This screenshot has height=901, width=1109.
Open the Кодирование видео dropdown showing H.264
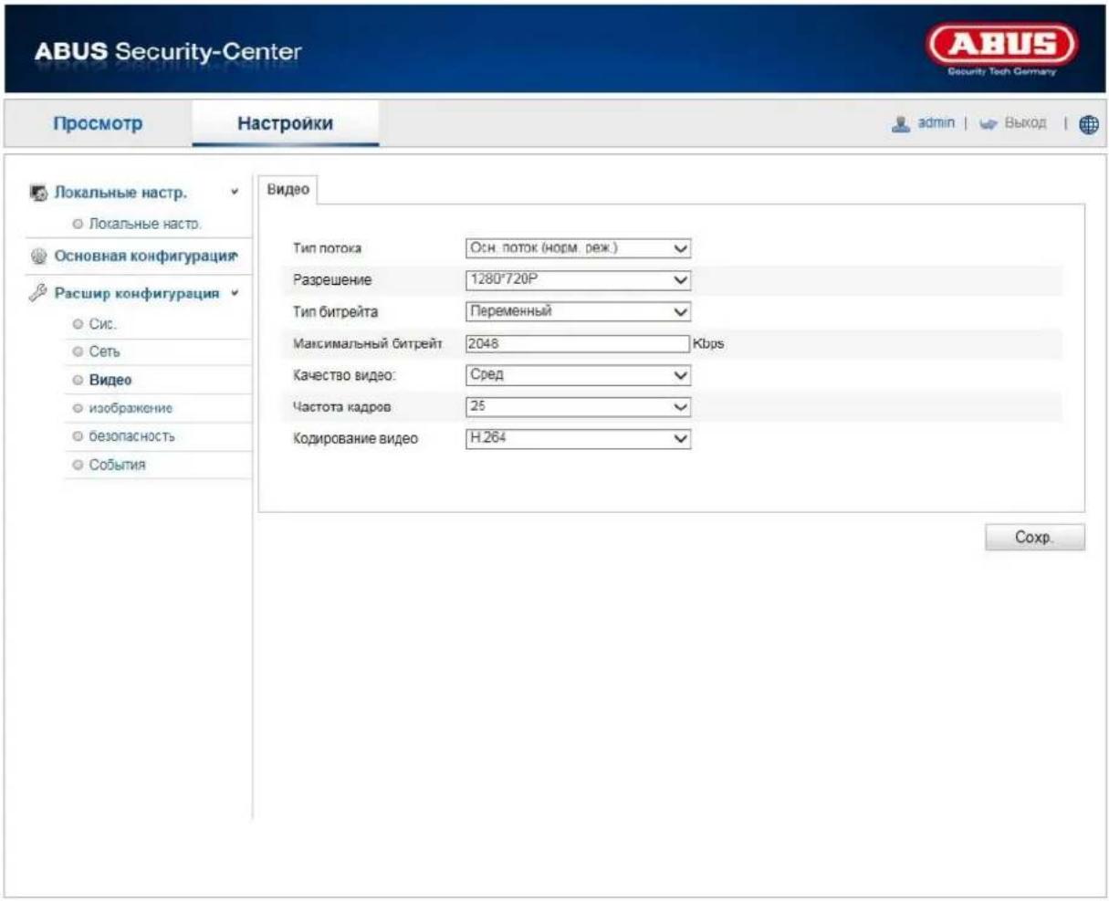click(578, 438)
